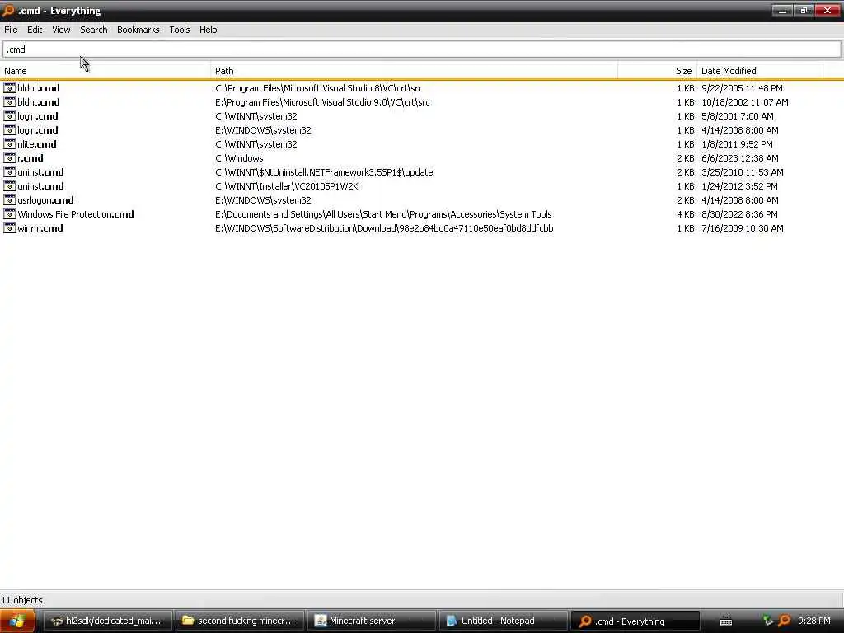The width and height of the screenshot is (844, 633).
Task: Select the nlite.cmd file name
Action: pos(36,143)
